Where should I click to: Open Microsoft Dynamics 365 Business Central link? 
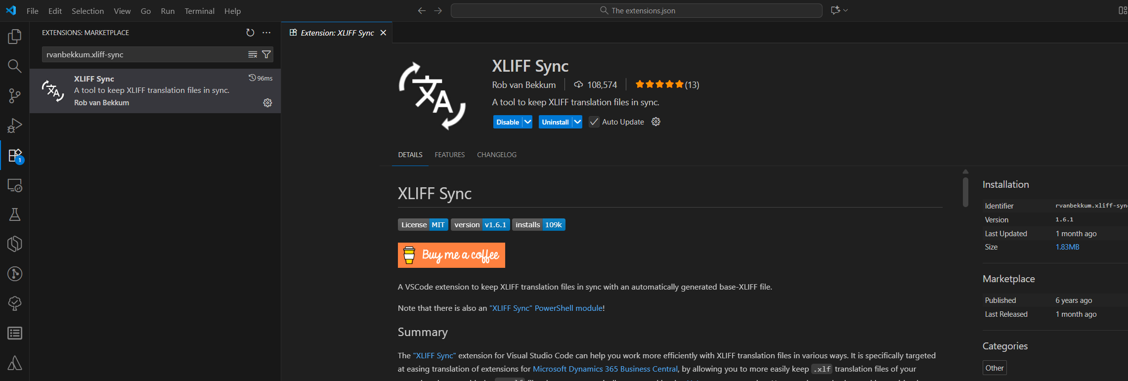pos(605,369)
